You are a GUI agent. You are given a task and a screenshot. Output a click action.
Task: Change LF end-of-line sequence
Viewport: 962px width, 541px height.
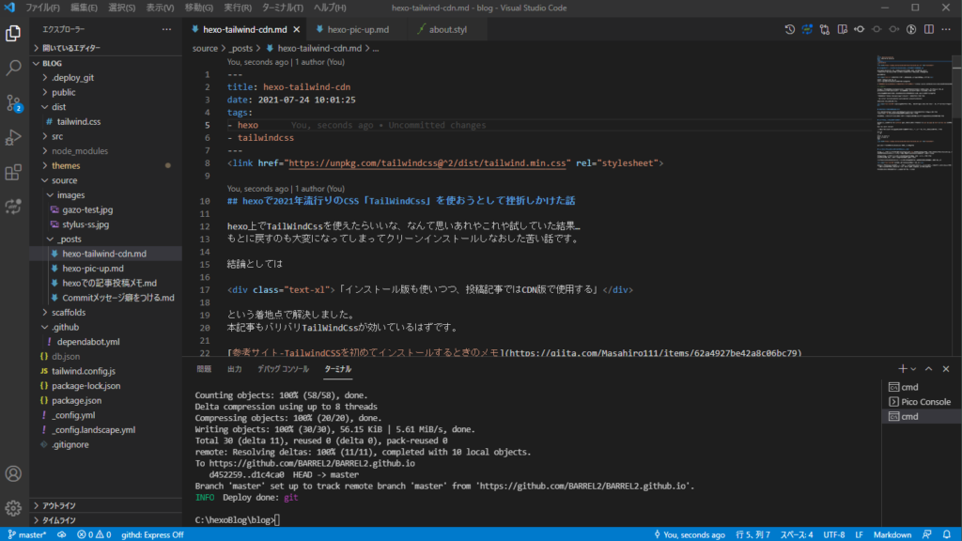click(859, 534)
